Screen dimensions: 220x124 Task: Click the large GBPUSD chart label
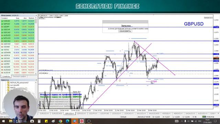pos(194,24)
